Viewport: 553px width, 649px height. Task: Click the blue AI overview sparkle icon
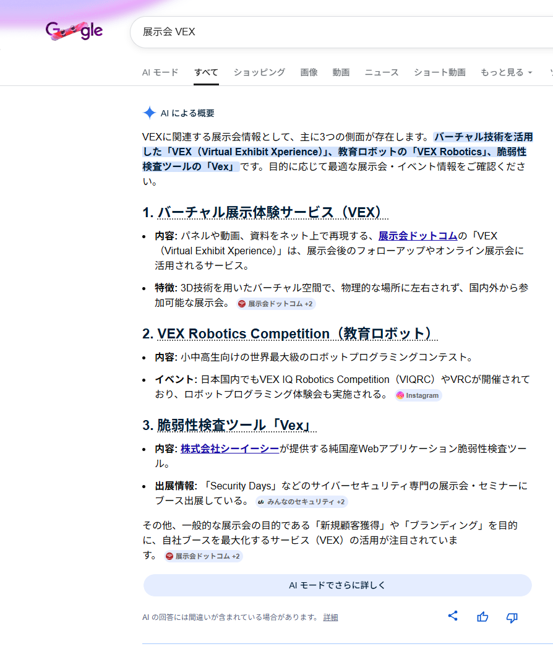[x=149, y=113]
